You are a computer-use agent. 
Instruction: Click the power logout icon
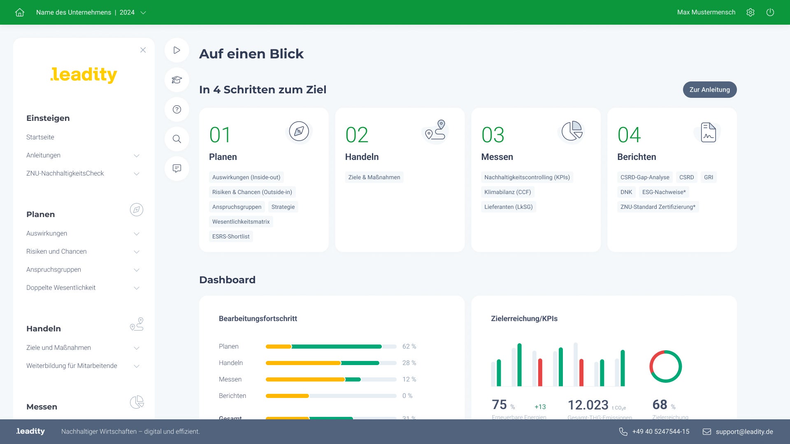click(770, 12)
